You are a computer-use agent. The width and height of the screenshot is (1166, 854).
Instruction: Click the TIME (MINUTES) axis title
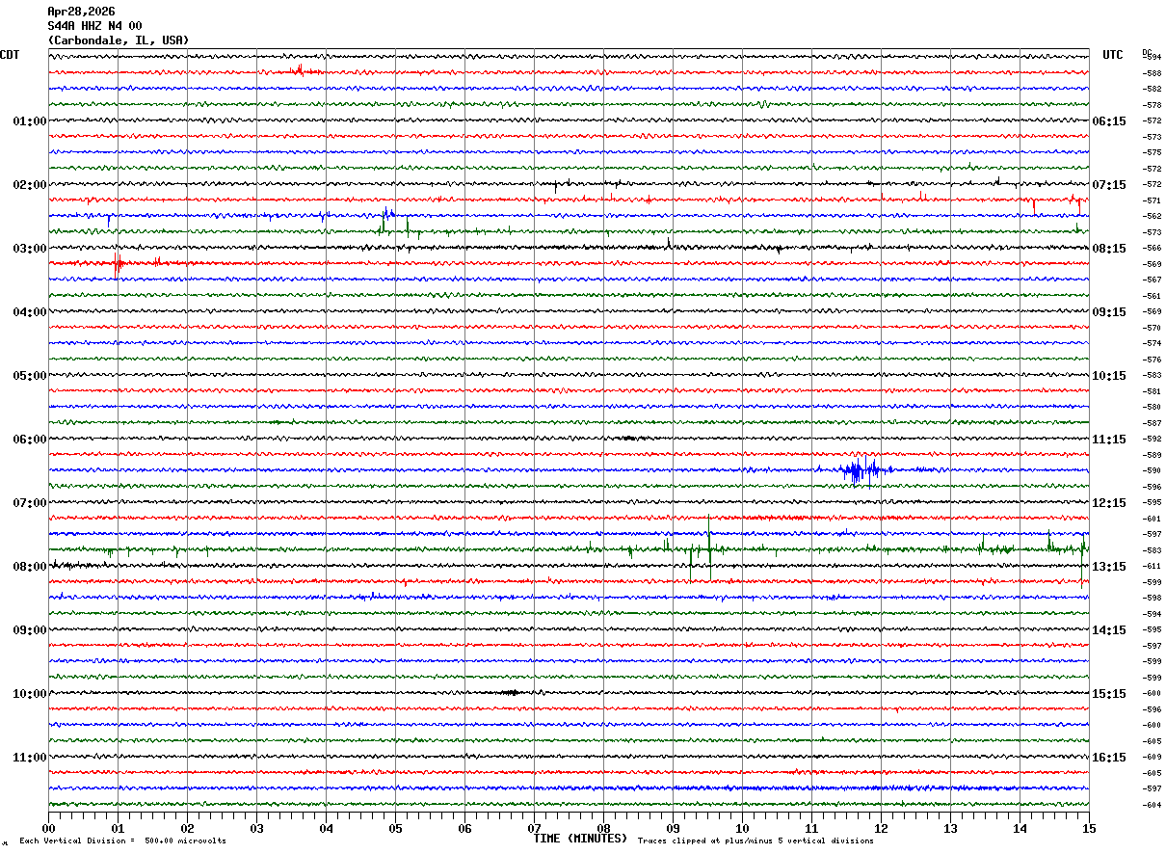point(580,839)
